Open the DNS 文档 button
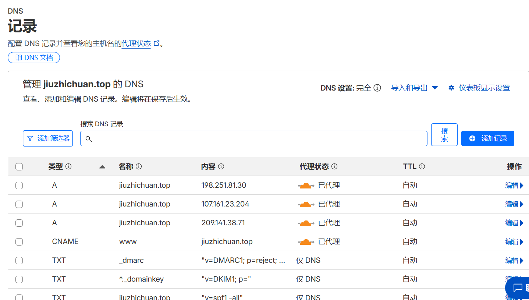 34,57
